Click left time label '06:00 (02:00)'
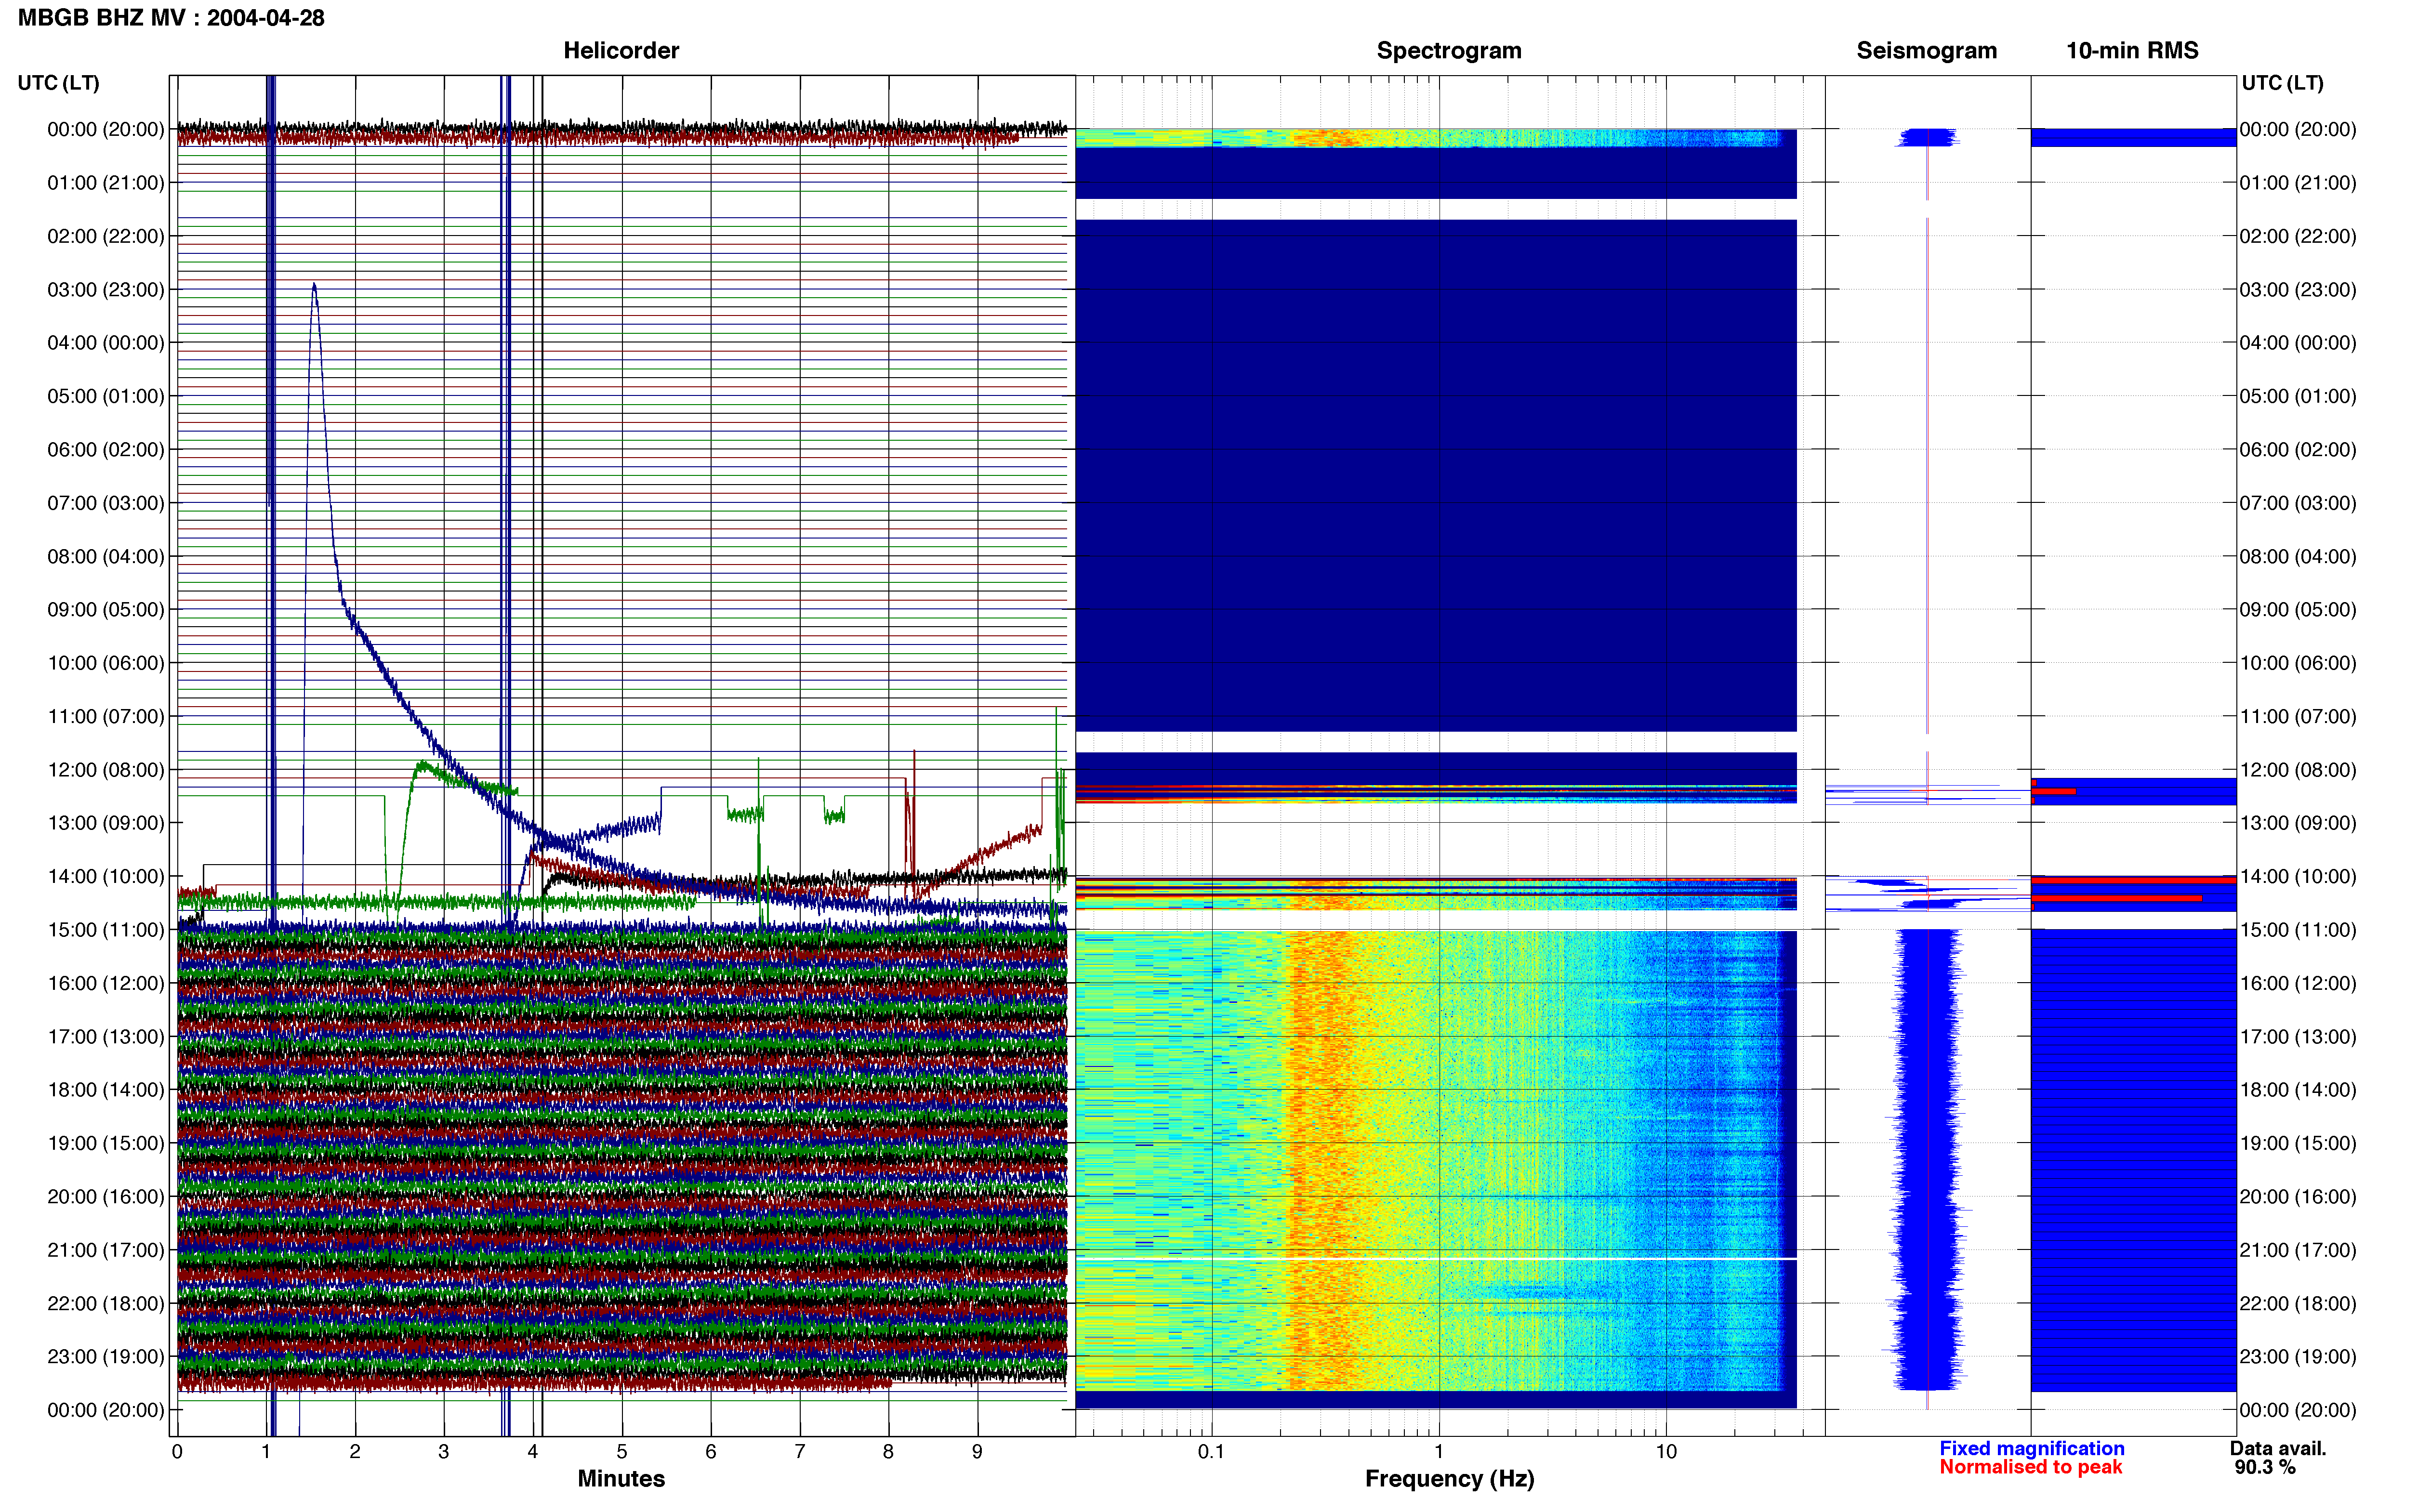 click(106, 450)
